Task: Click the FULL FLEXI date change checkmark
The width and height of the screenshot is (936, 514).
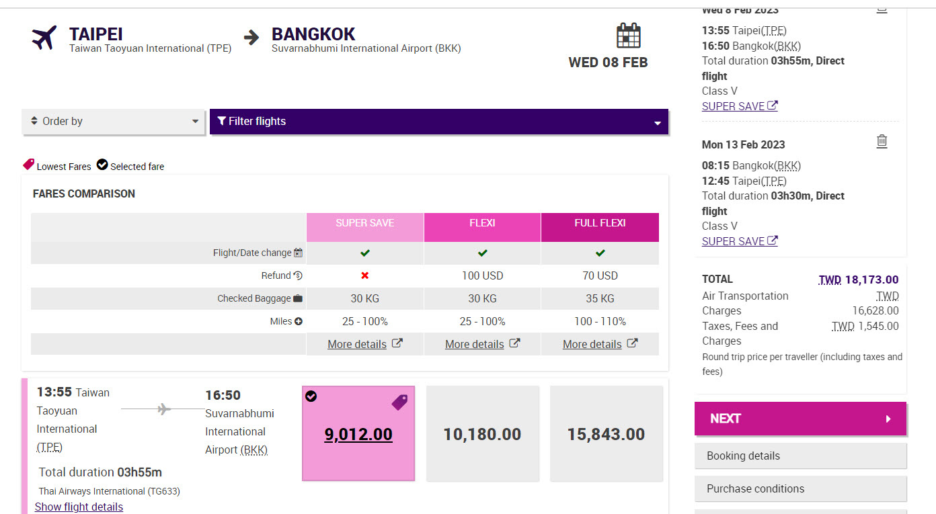Action: [600, 253]
